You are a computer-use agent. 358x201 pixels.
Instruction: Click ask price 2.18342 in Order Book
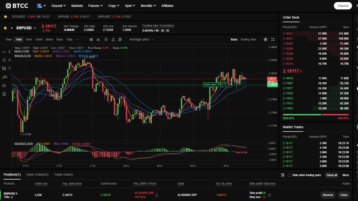pos(288,33)
